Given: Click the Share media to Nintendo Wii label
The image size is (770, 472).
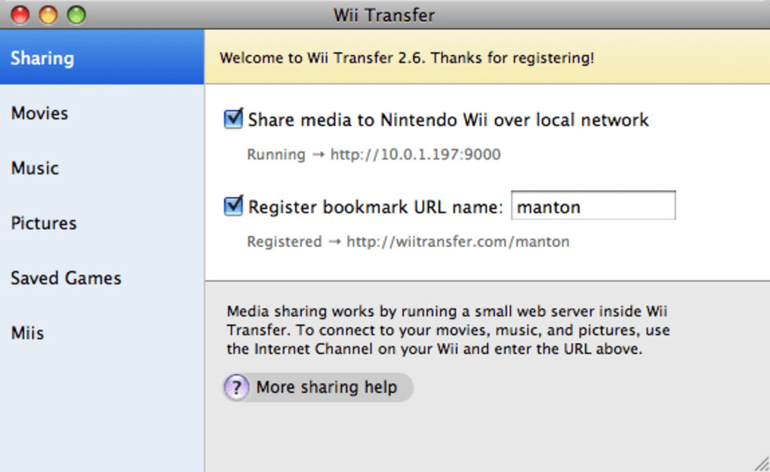Looking at the screenshot, I should coord(448,119).
